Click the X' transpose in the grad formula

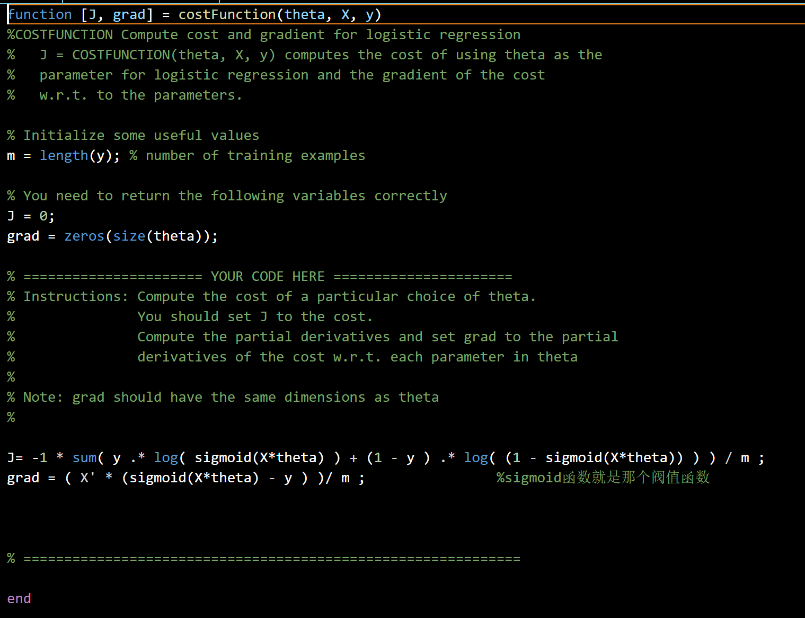[x=87, y=478]
